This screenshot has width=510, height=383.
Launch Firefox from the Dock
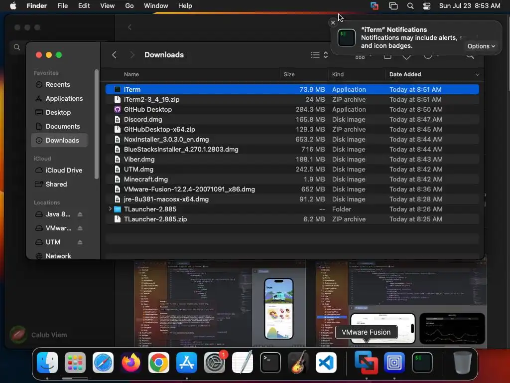point(131,363)
